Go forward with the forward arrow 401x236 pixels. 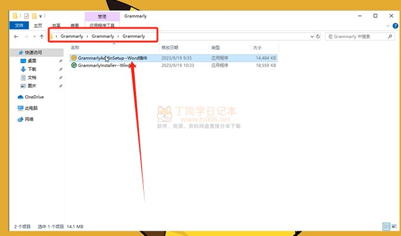[26, 37]
